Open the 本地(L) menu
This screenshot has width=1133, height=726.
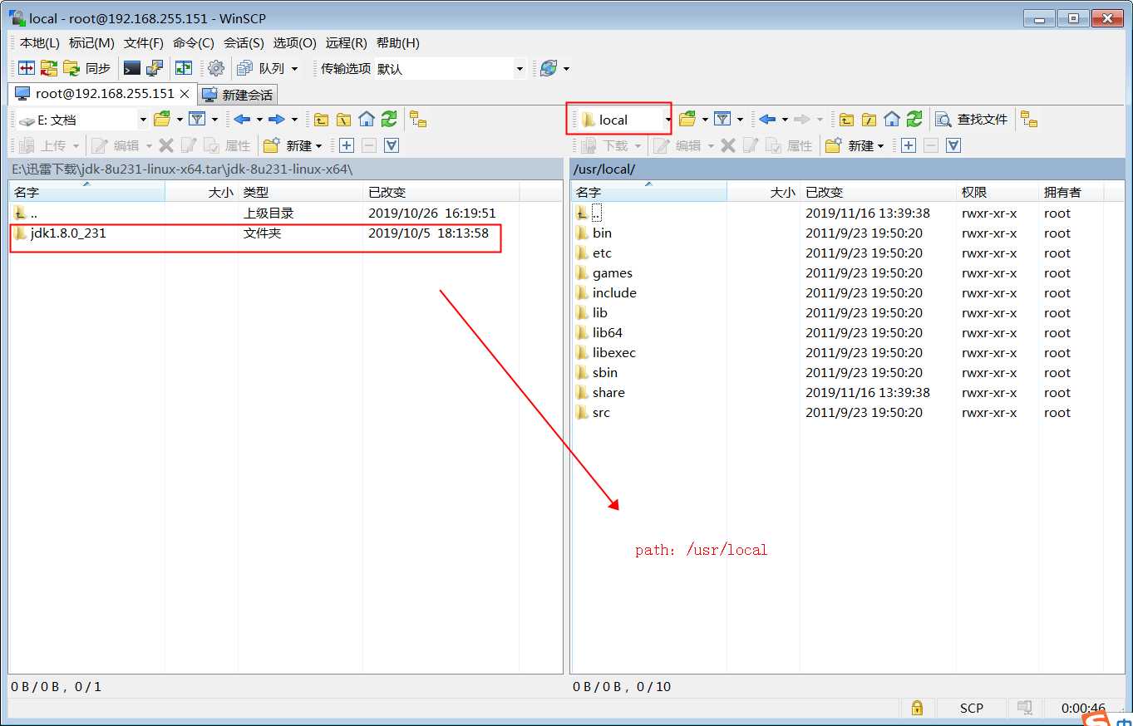[40, 43]
